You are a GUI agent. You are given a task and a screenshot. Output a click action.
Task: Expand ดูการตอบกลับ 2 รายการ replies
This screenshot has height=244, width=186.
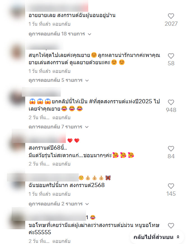click(59, 204)
